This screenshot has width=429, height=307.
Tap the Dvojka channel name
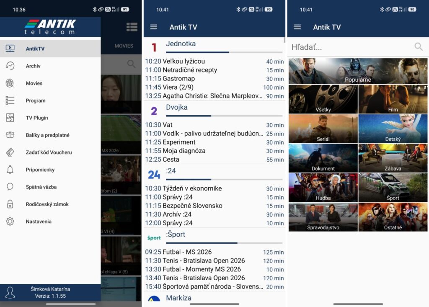coord(177,107)
